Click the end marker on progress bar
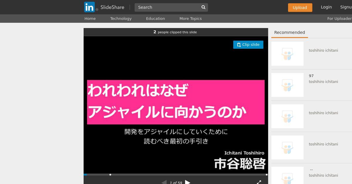The height and width of the screenshot is (184, 352). pos(266,175)
